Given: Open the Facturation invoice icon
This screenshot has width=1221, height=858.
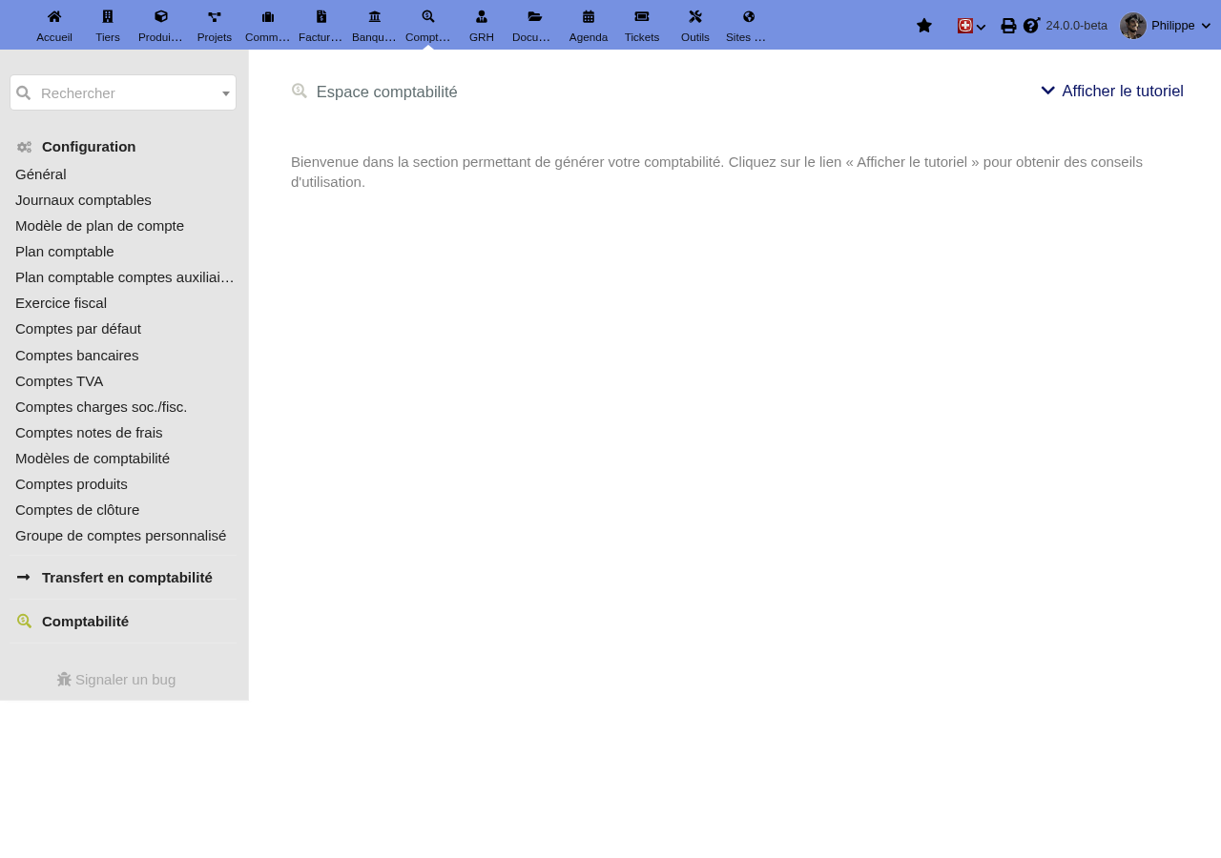Looking at the screenshot, I should pos(321,16).
